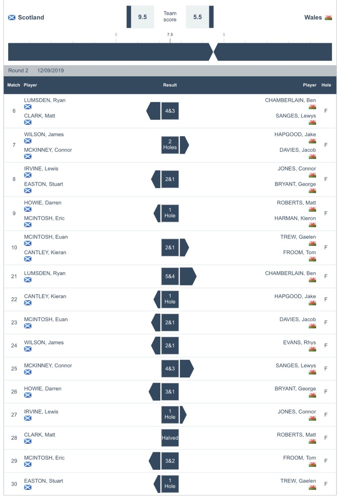Click the Scotland team score 9.5
Viewport: 340px width, 500px height.
142,17
